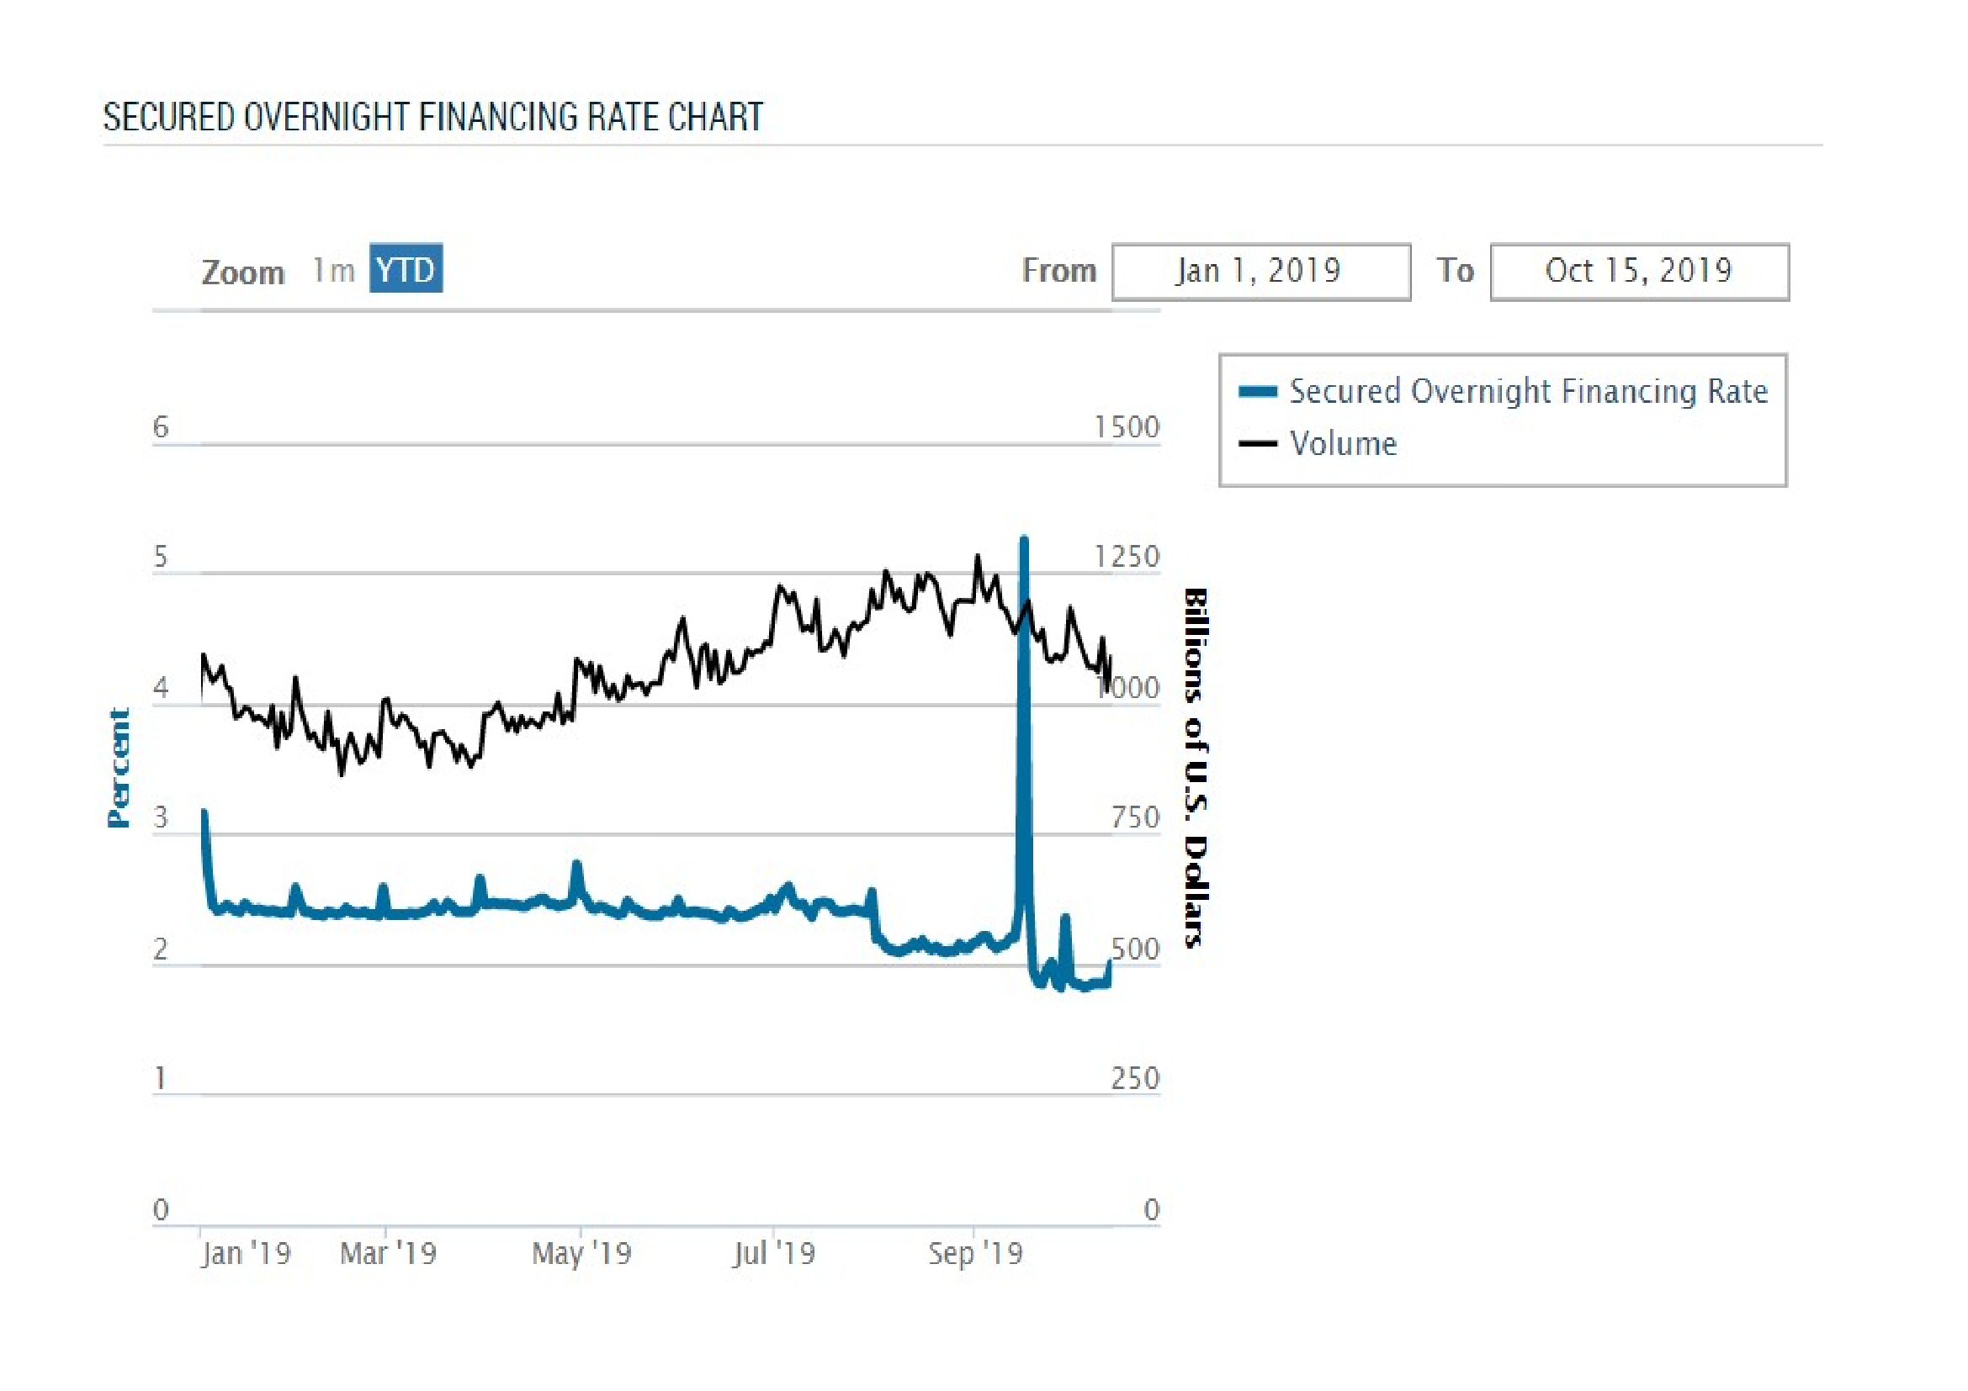Screen dimensions: 1968x1391
Task: Click the 1500 right axis value label
Action: pyautogui.click(x=1127, y=426)
